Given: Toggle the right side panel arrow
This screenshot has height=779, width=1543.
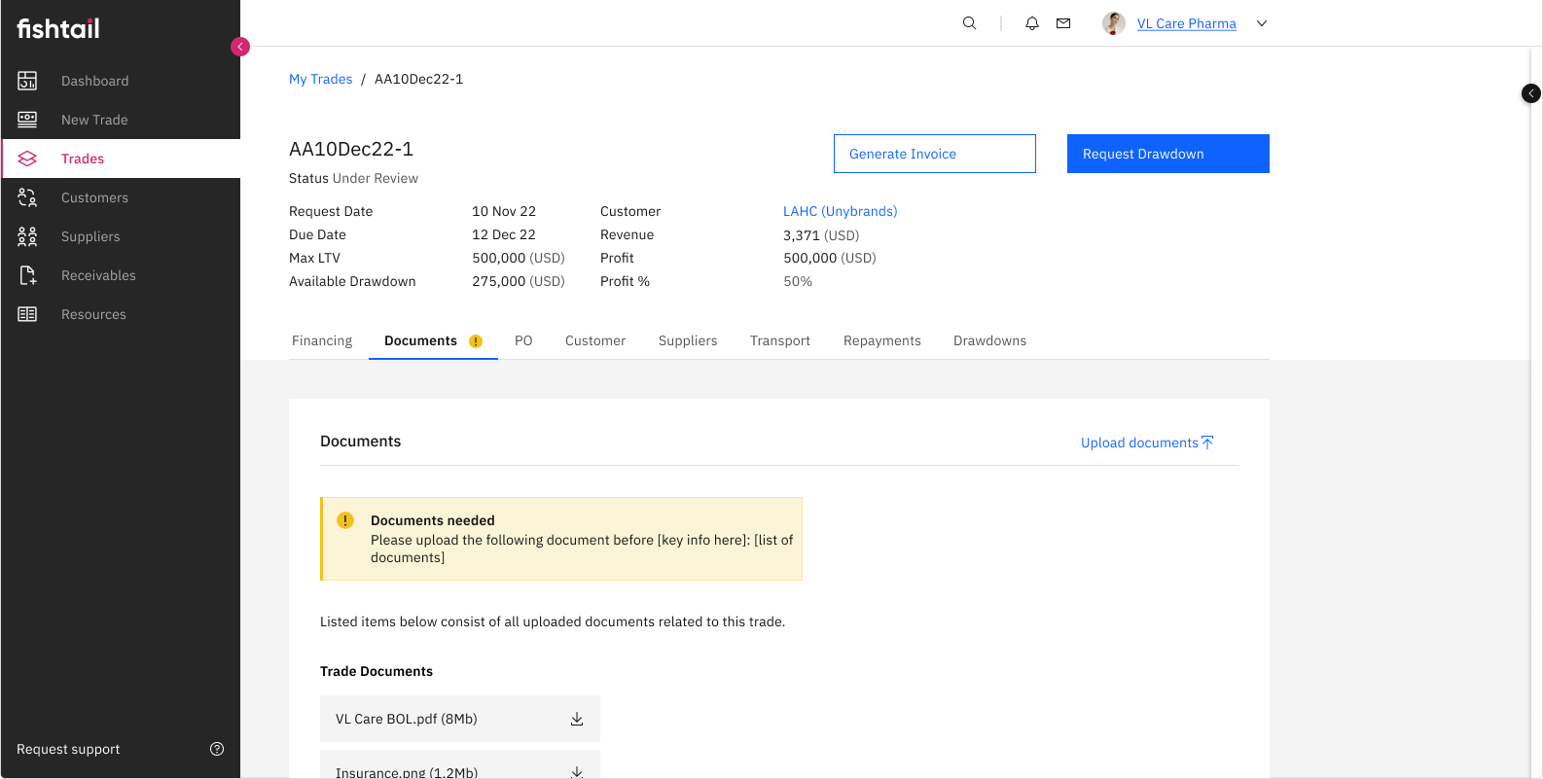Looking at the screenshot, I should point(1530,93).
